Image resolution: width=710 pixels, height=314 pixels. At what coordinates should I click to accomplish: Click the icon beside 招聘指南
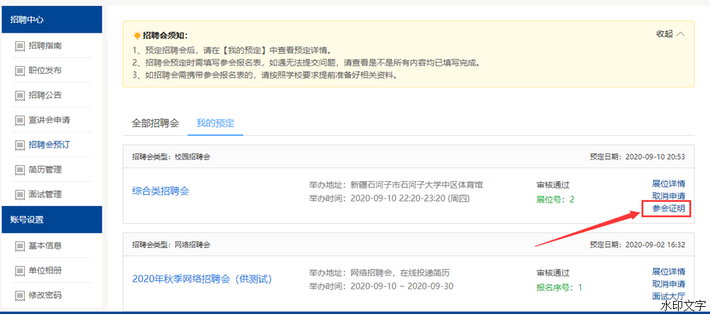point(20,46)
